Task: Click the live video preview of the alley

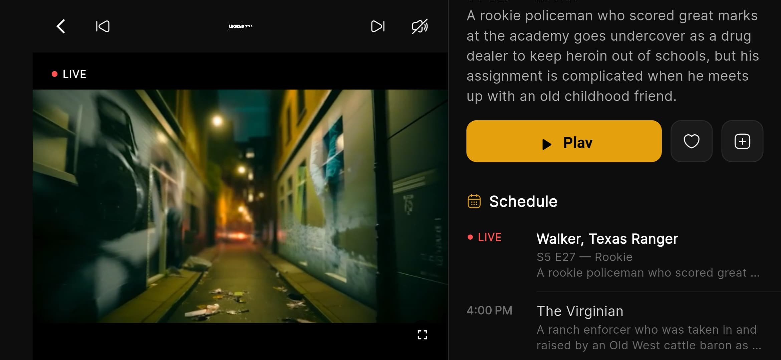Action: (x=240, y=206)
